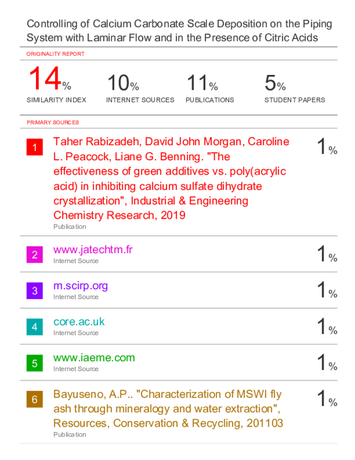Open the Bayuseno MSWI fly ash publication
355x460 pixels.
(168, 409)
